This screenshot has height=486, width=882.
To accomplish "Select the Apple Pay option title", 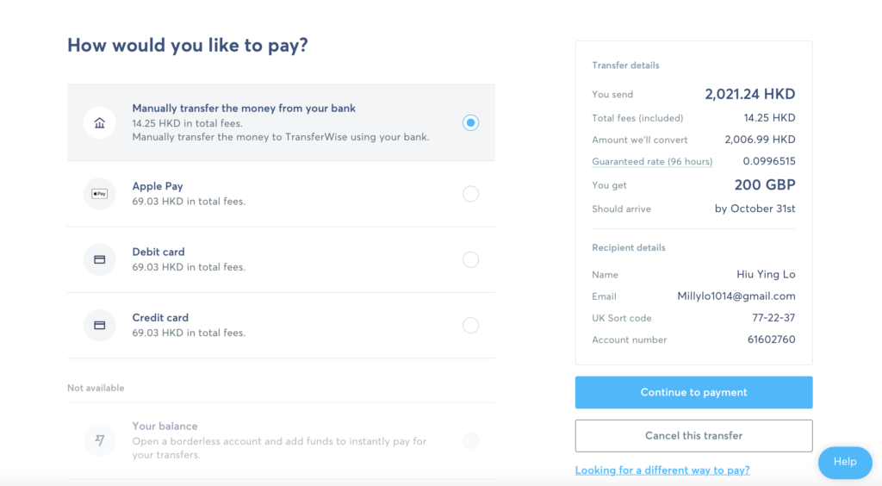I will 158,186.
